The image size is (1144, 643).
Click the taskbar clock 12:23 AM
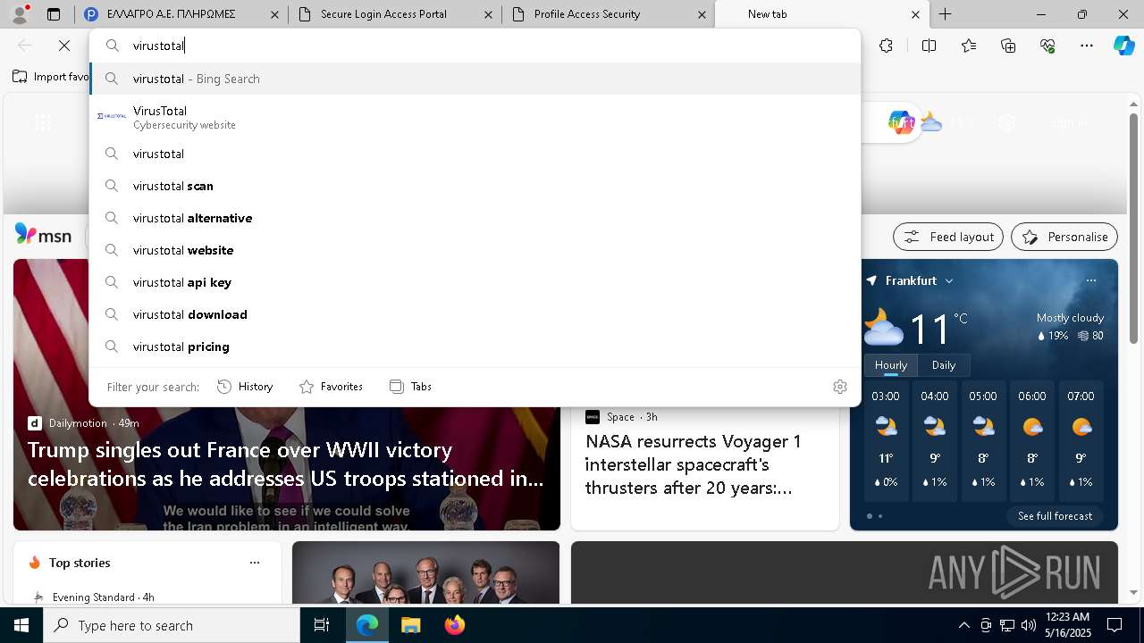1068,625
